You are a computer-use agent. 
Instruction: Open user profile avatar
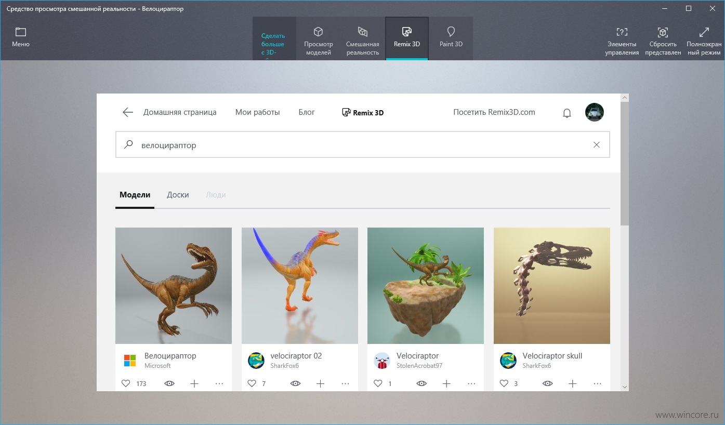click(594, 112)
